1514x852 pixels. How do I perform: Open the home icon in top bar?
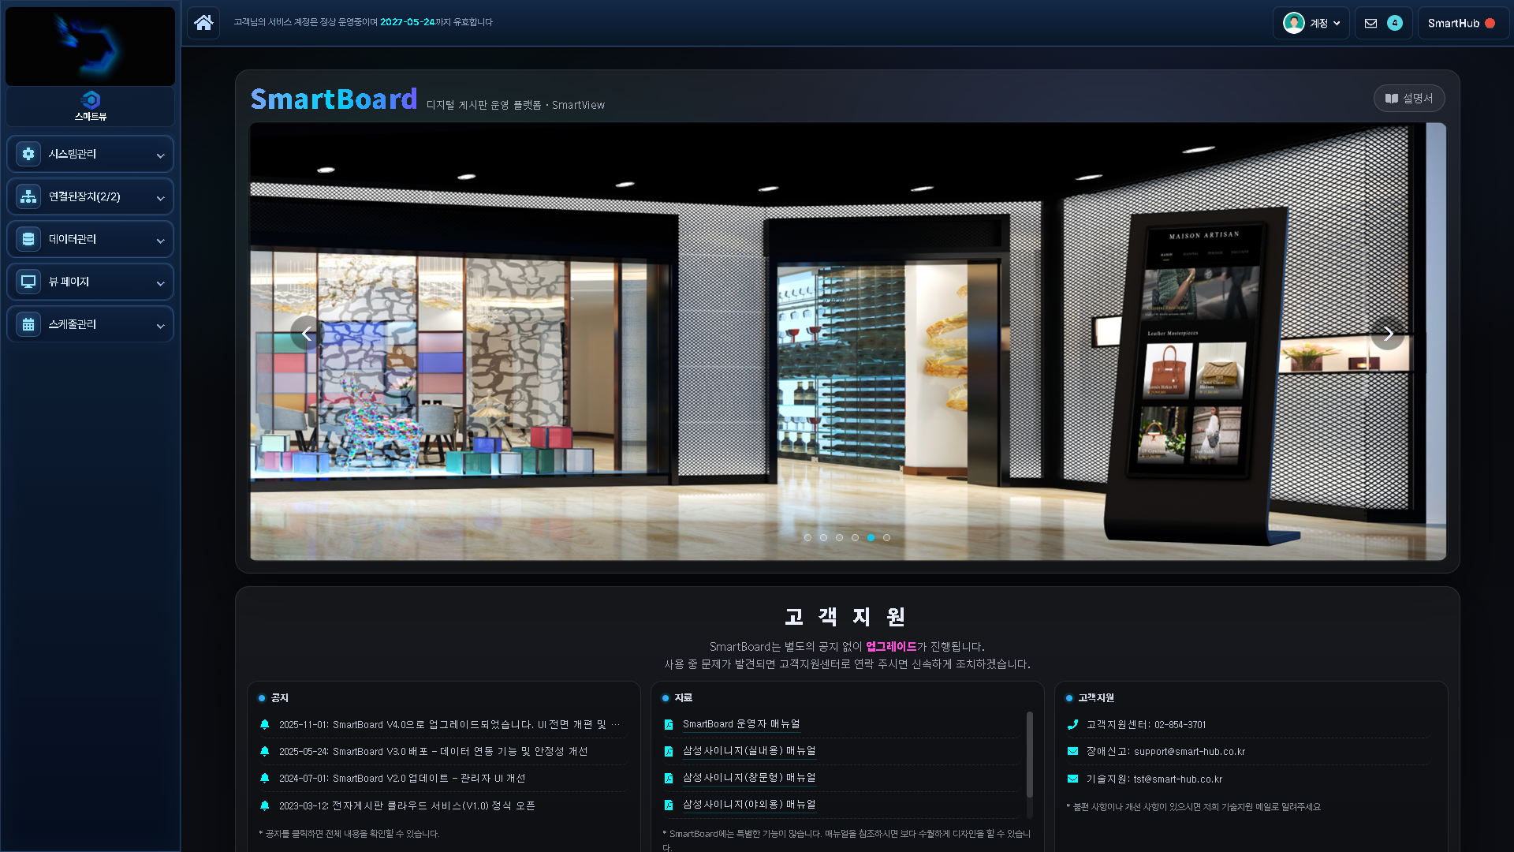pos(203,23)
